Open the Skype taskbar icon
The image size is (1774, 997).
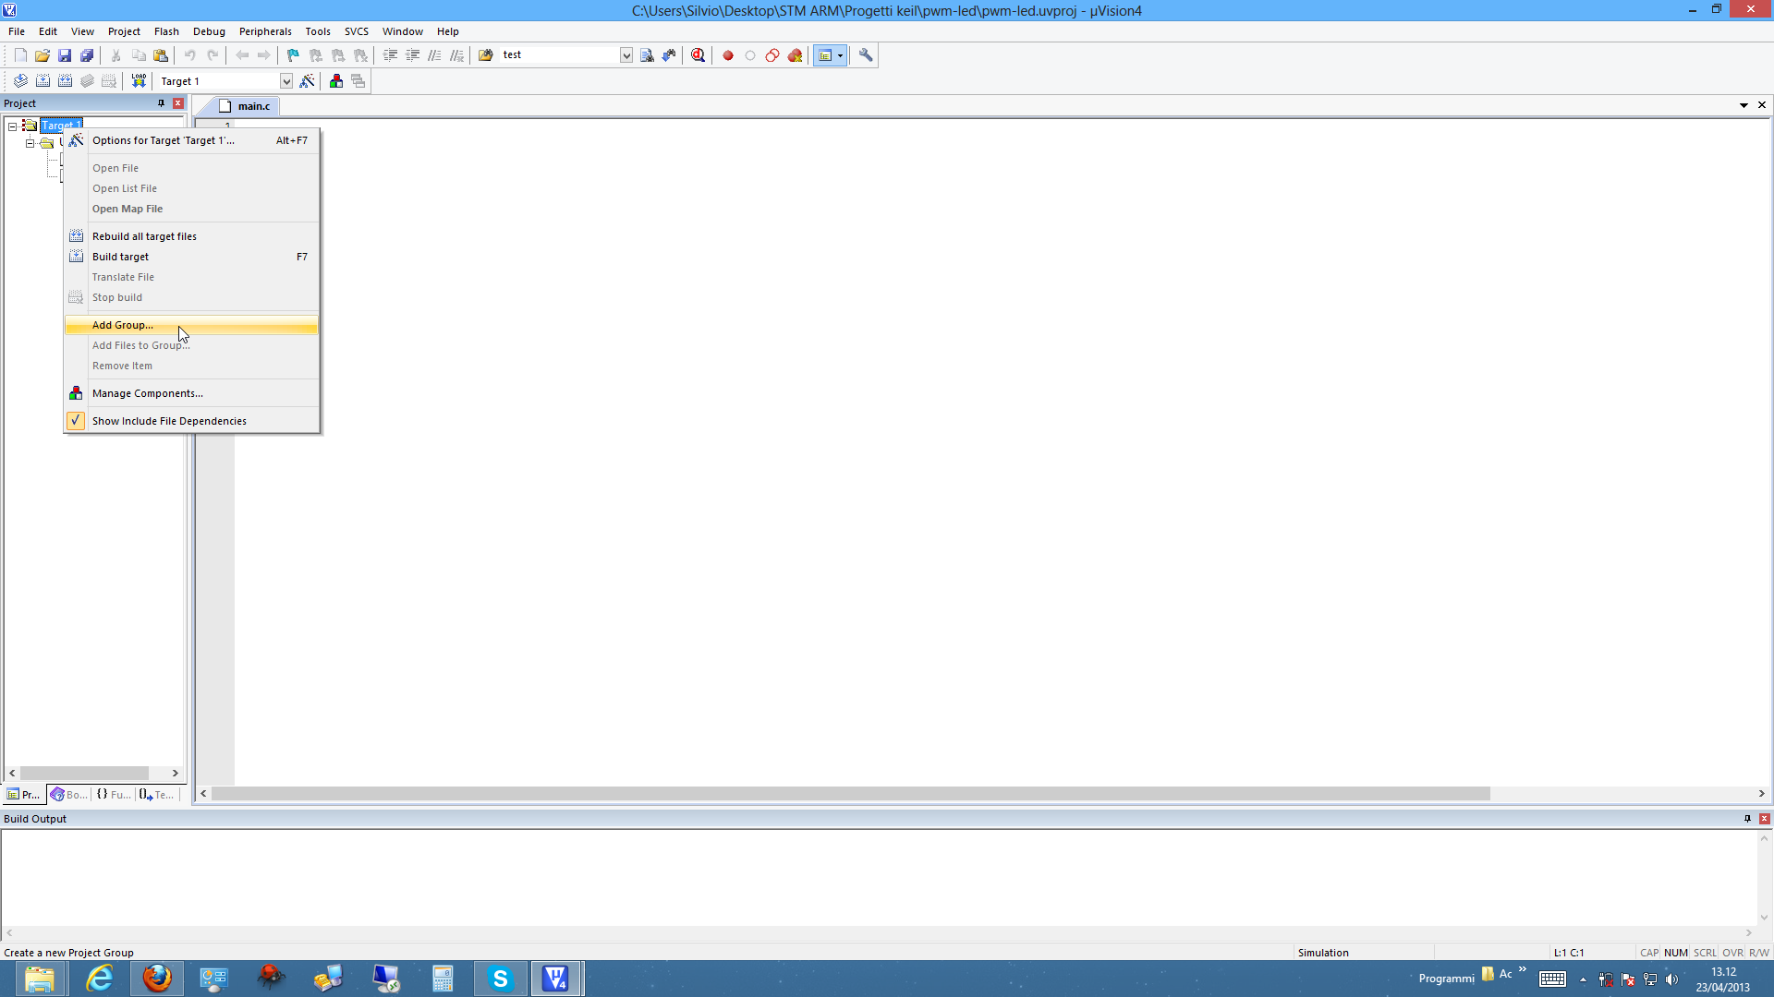[x=500, y=979]
